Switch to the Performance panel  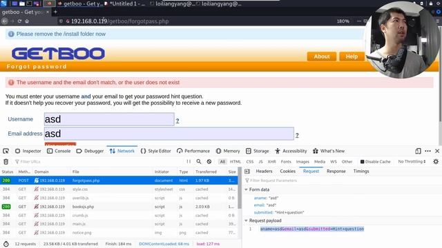coord(193,151)
